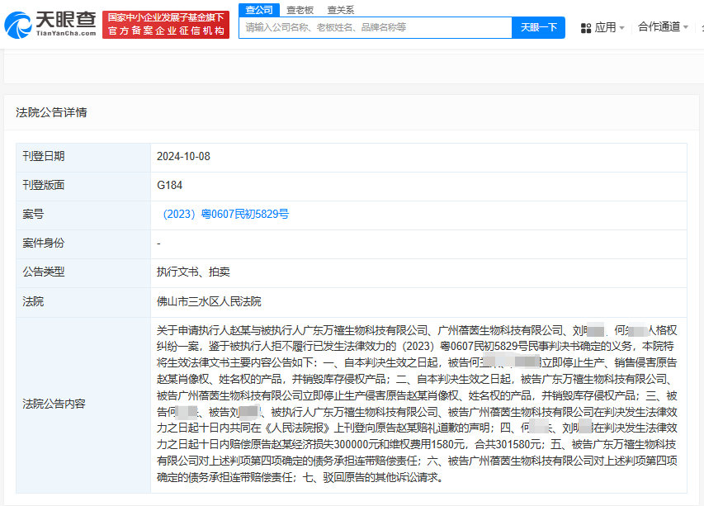This screenshot has height=506, width=704.
Task: Click the 天眼查 brand name logo
Action: point(66,23)
